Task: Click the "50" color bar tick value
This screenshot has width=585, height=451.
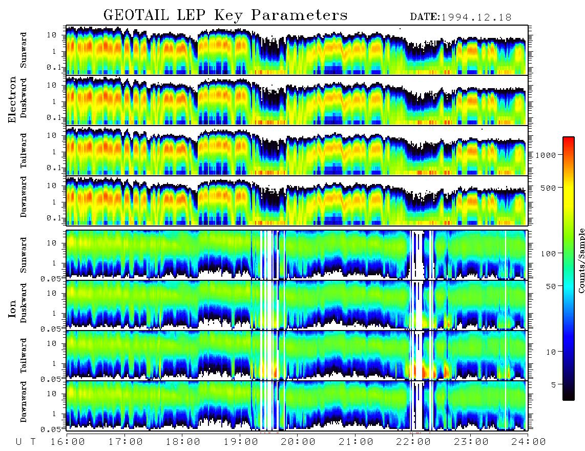Action: (551, 286)
